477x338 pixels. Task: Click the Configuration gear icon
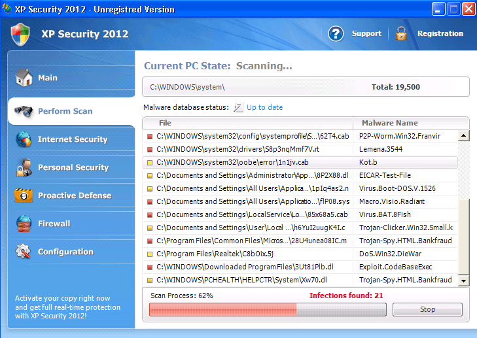[24, 252]
